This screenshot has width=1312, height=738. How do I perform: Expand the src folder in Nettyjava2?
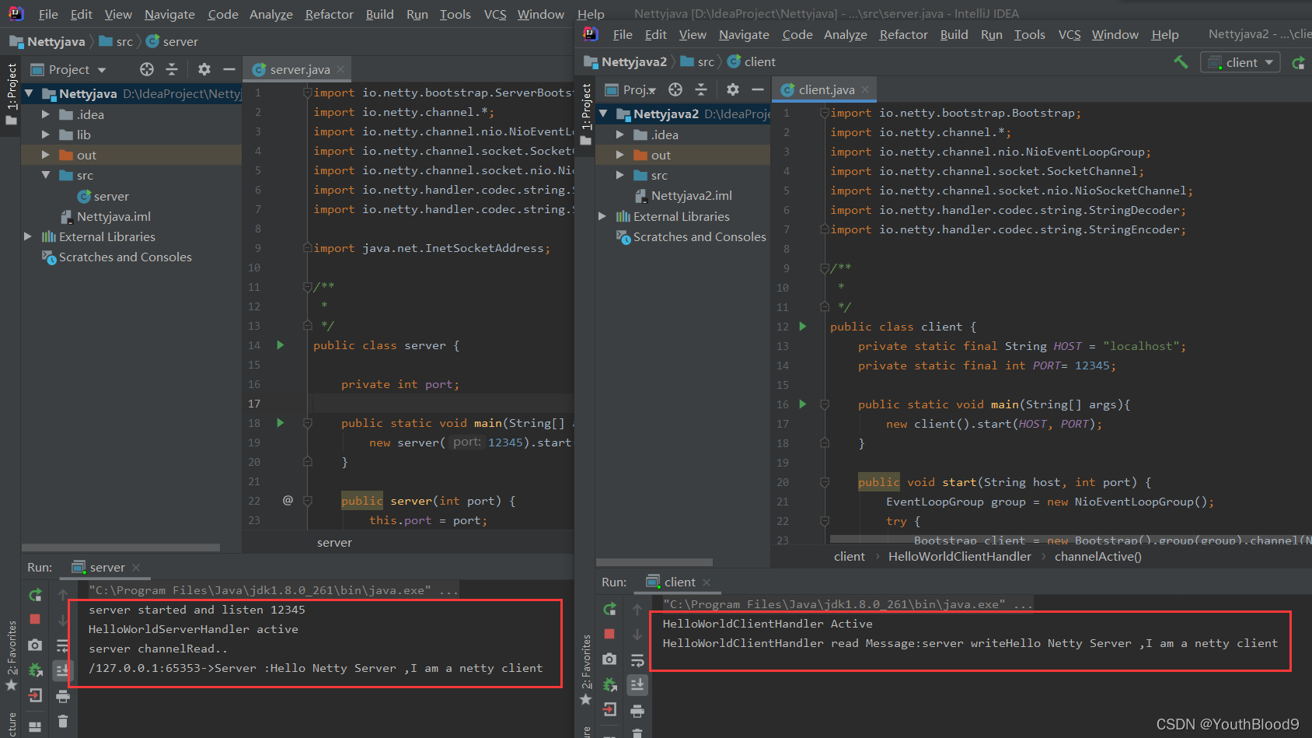pyautogui.click(x=620, y=175)
